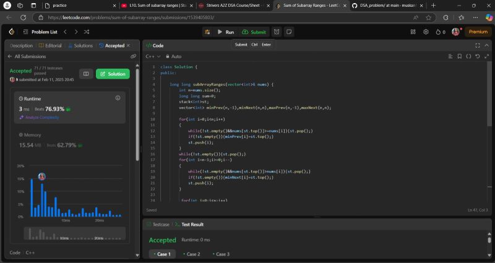
Task: Open LeetCode settings gear
Action: click(x=426, y=32)
